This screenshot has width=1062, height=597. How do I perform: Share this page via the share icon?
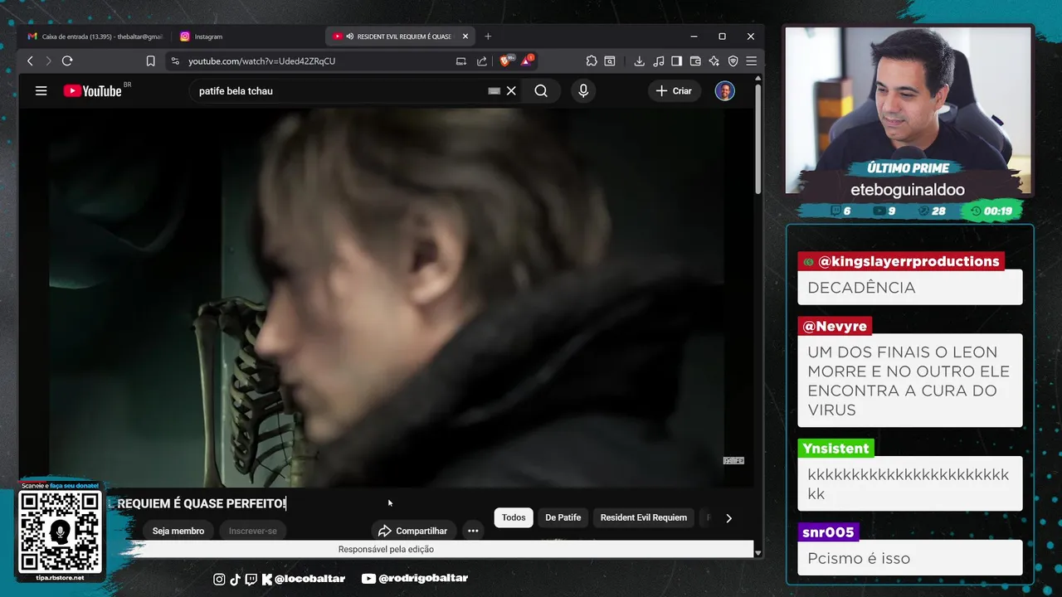482,61
